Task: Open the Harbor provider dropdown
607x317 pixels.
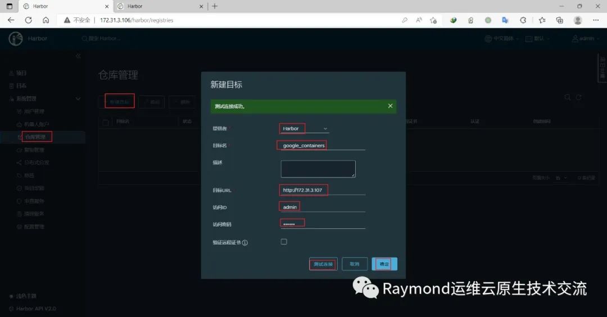Action: pos(304,129)
